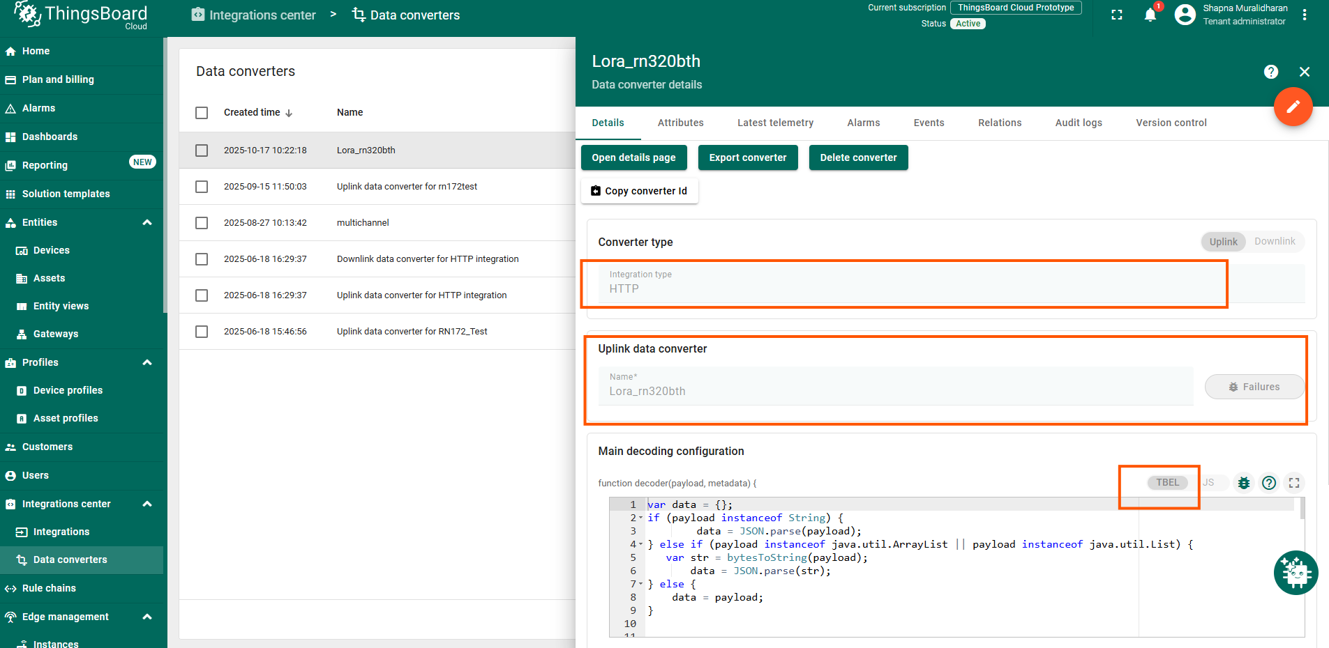
Task: Open the Audit logs tab
Action: [x=1078, y=123]
